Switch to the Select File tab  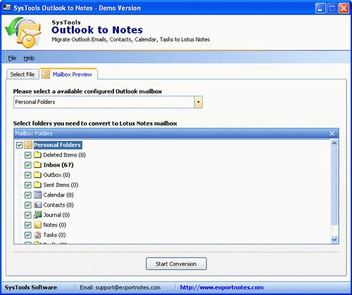23,74
